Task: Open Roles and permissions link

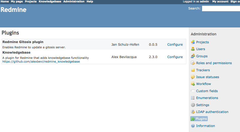Action: click(214, 63)
